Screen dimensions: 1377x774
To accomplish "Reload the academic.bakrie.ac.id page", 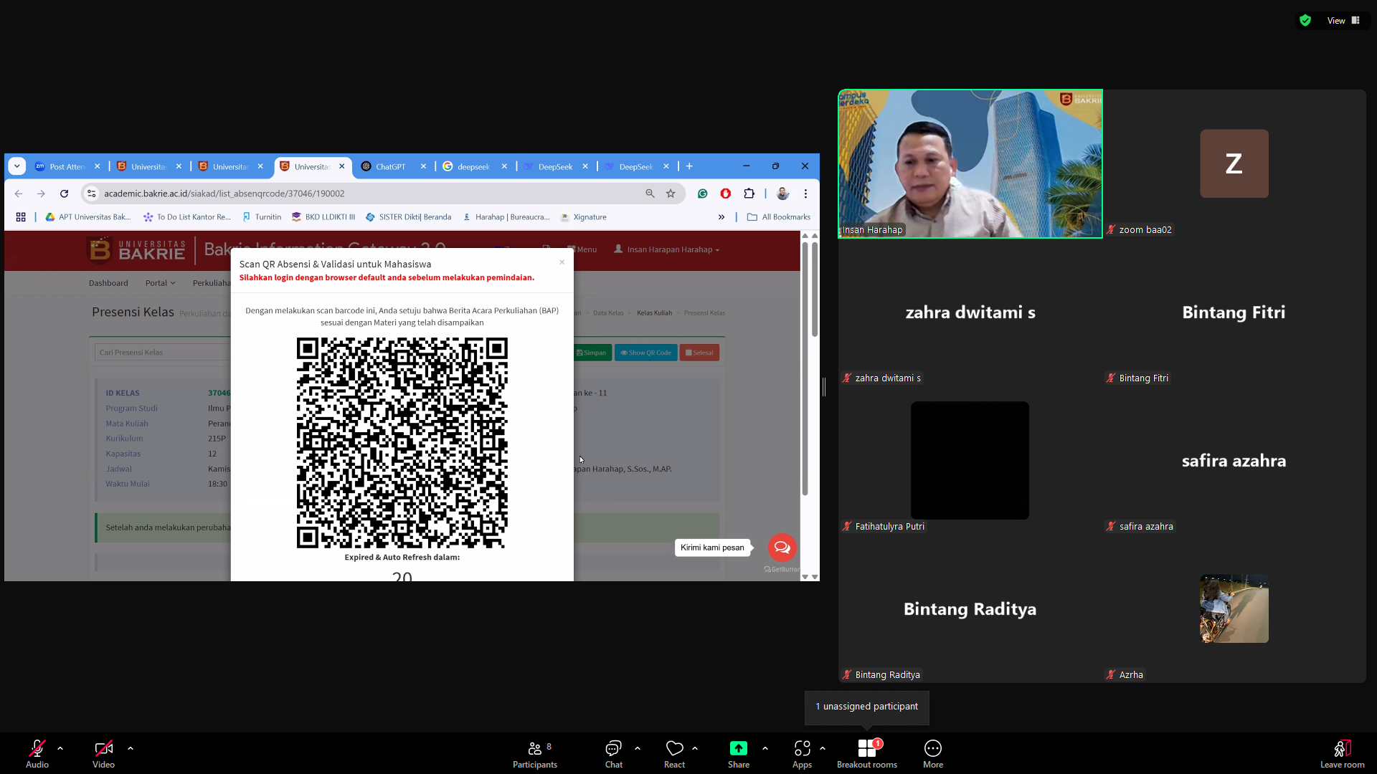I will point(64,193).
